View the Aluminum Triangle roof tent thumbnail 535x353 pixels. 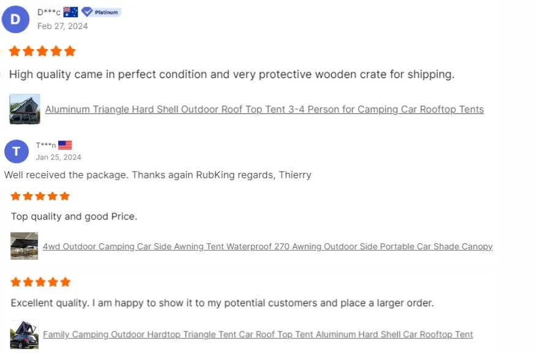[x=25, y=109]
